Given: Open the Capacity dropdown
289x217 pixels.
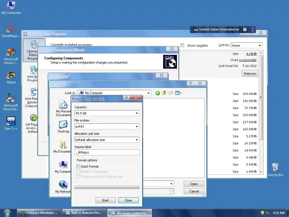Looking at the screenshot, I should [137, 113].
